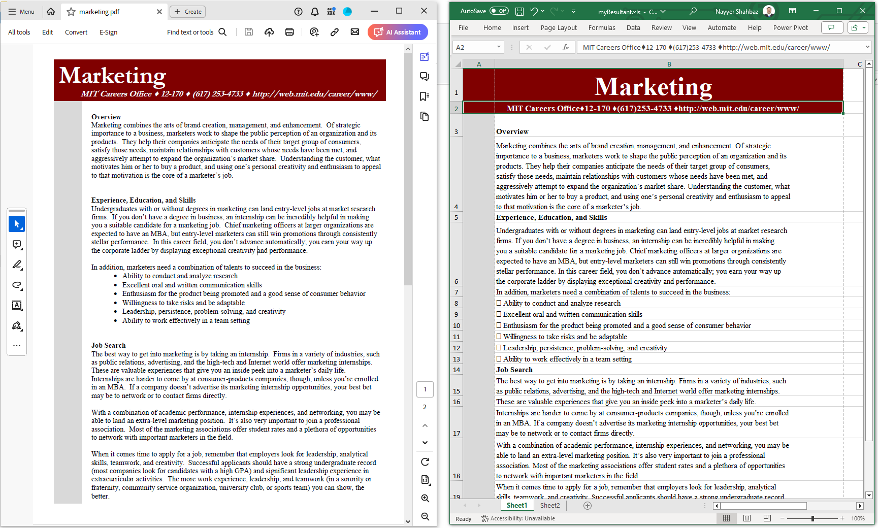This screenshot has width=878, height=528.
Task: Open Excel Share button
Action: click(x=858, y=28)
